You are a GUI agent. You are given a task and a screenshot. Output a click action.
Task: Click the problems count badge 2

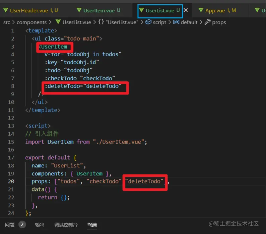coord(22,225)
